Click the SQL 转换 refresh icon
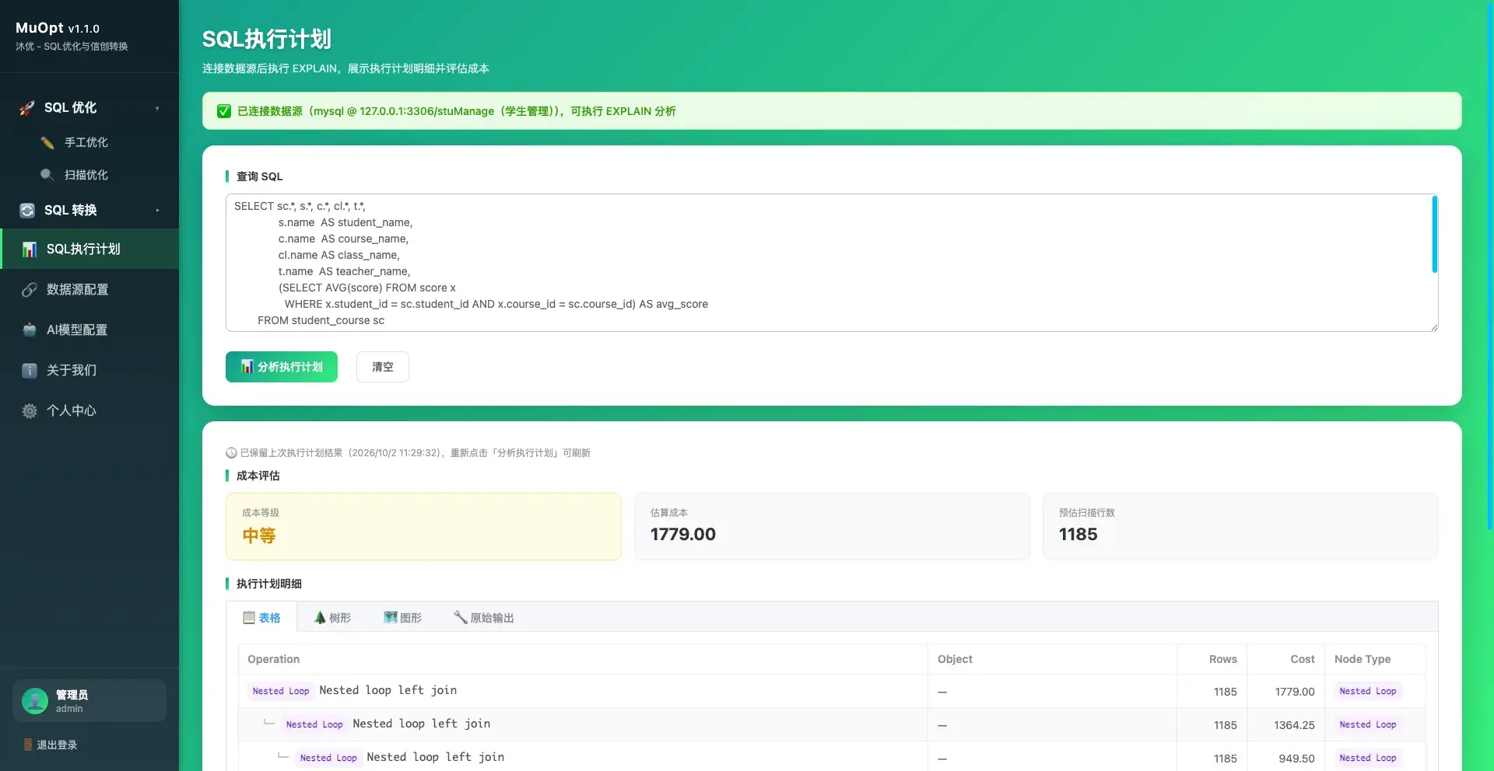The width and height of the screenshot is (1494, 771). pyautogui.click(x=27, y=211)
